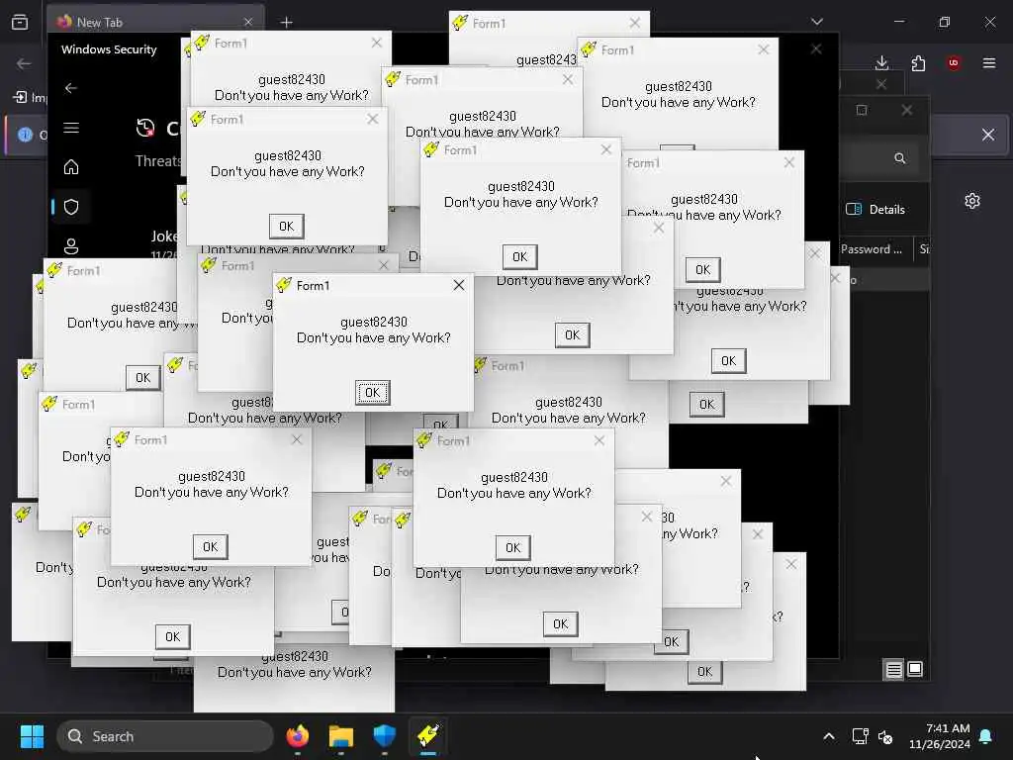The image size is (1013, 760).
Task: Go back with Firefox back arrow
Action: point(24,62)
